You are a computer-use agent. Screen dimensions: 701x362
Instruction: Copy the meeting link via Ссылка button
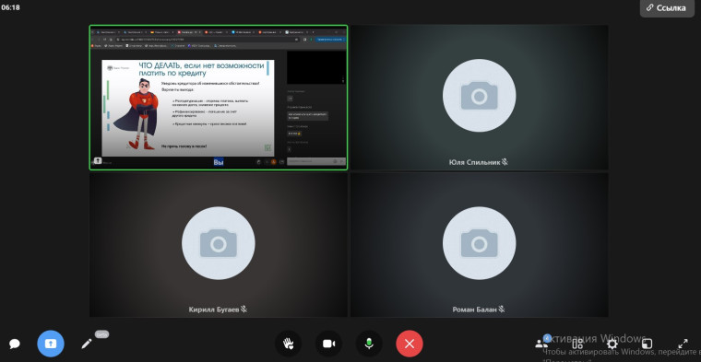click(666, 8)
